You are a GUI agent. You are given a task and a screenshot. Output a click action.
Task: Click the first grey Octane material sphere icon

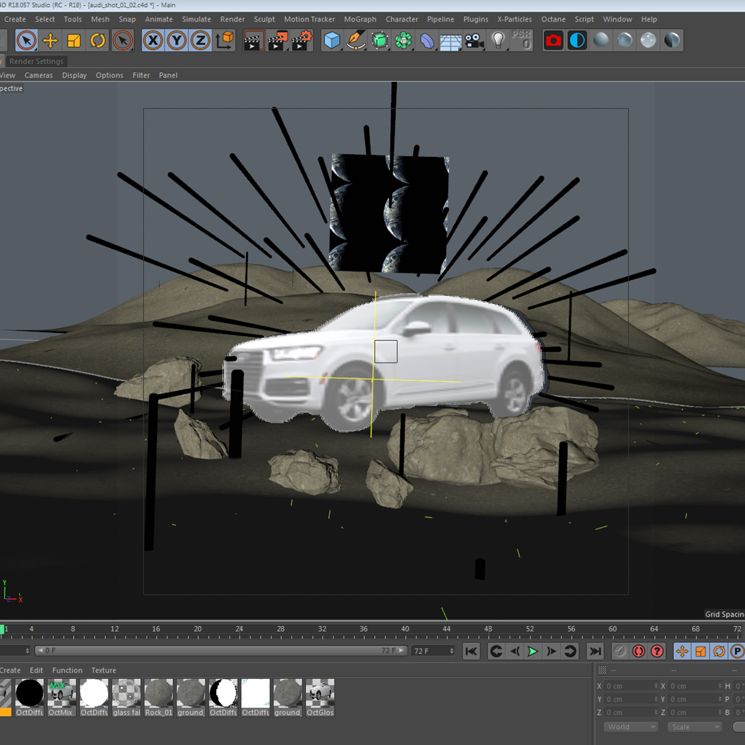click(x=601, y=40)
